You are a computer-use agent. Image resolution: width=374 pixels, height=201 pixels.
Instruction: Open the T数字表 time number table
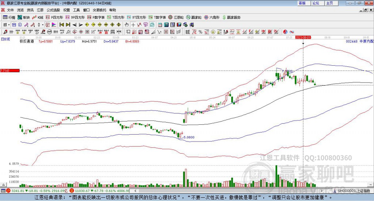point(157,18)
